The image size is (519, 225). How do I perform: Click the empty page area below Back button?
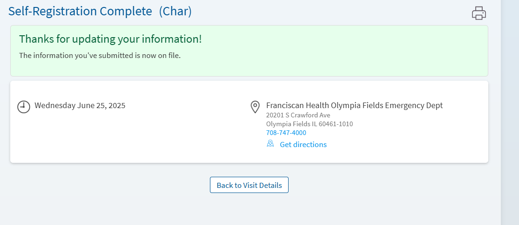pyautogui.click(x=249, y=210)
